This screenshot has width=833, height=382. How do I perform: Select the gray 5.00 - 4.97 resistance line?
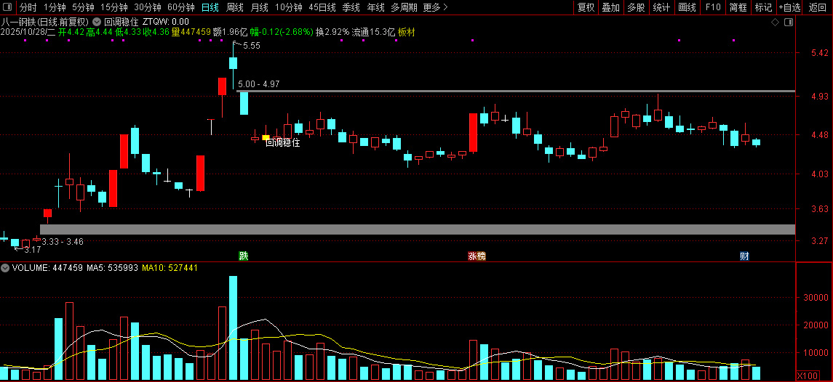(516, 92)
